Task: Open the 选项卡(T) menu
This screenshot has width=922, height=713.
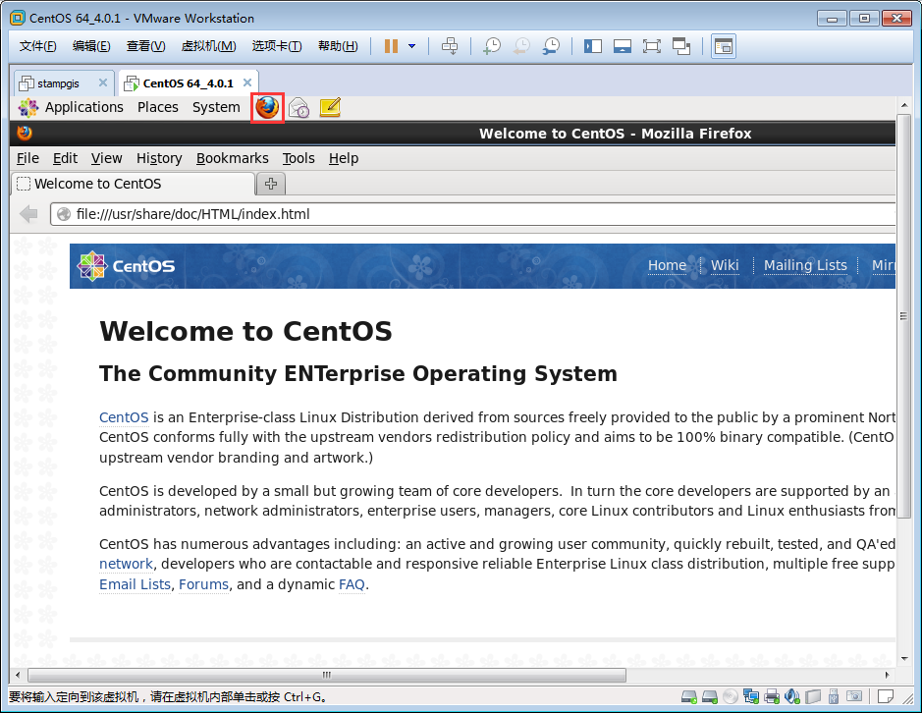Action: [x=277, y=46]
